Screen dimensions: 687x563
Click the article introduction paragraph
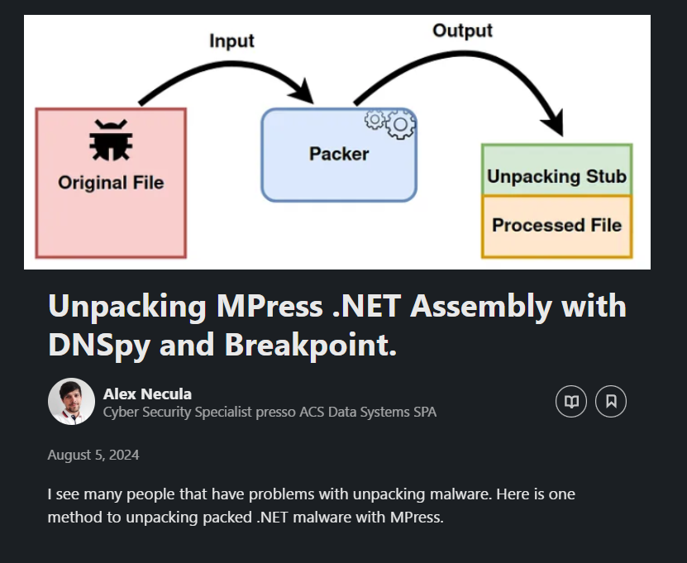click(x=311, y=506)
